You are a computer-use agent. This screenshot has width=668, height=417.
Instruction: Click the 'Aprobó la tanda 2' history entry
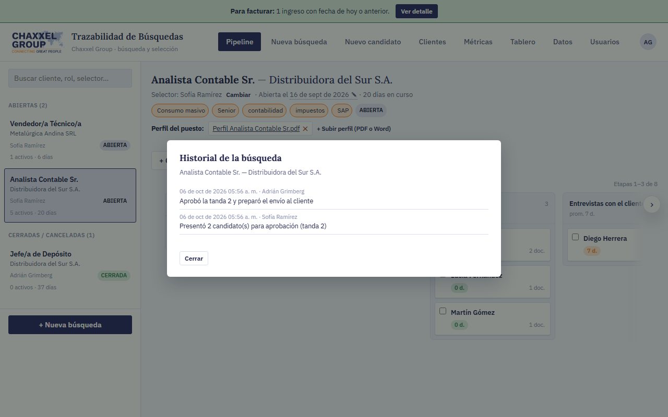[334, 197]
